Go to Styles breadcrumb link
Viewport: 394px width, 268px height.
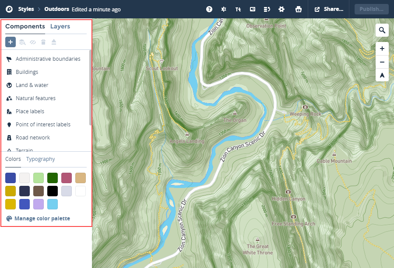[x=26, y=9]
